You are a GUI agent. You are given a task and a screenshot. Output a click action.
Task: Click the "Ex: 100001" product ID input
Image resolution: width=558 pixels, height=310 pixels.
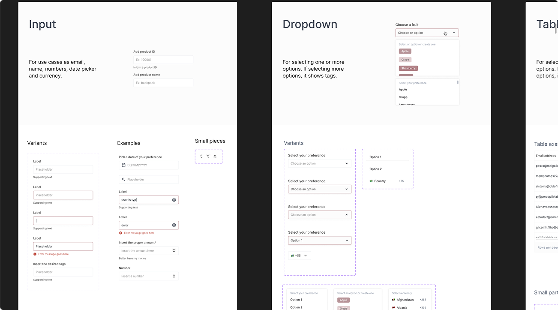click(x=163, y=60)
